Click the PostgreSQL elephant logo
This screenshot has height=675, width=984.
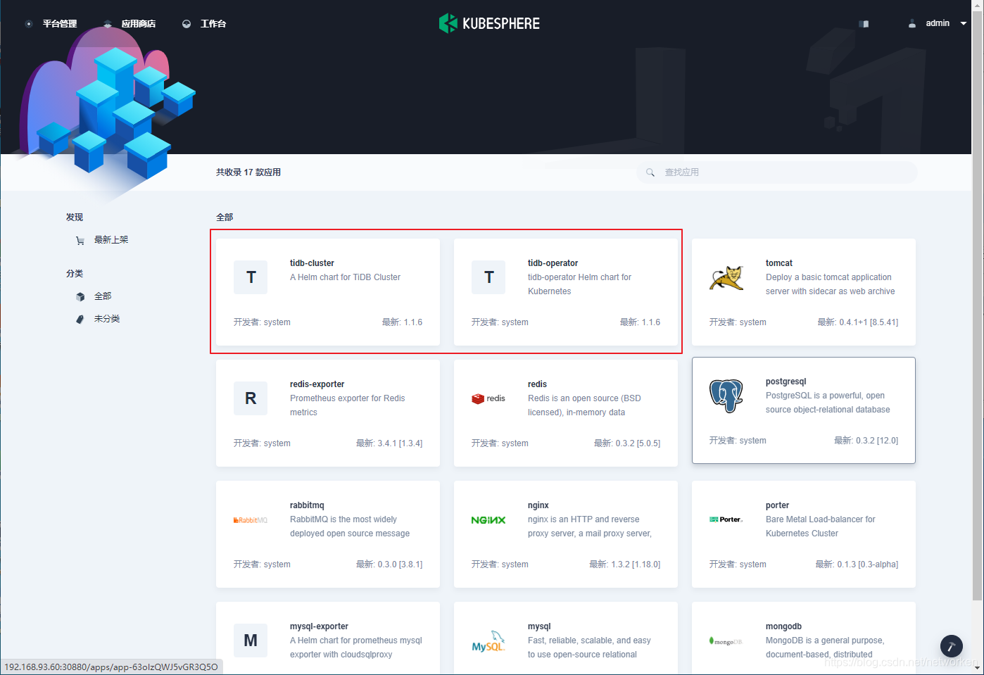coord(726,396)
